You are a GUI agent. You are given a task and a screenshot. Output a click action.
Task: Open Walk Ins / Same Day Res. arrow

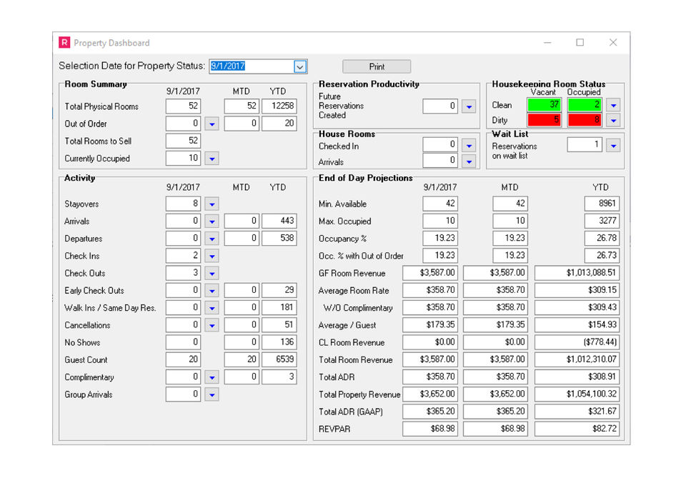coord(212,308)
